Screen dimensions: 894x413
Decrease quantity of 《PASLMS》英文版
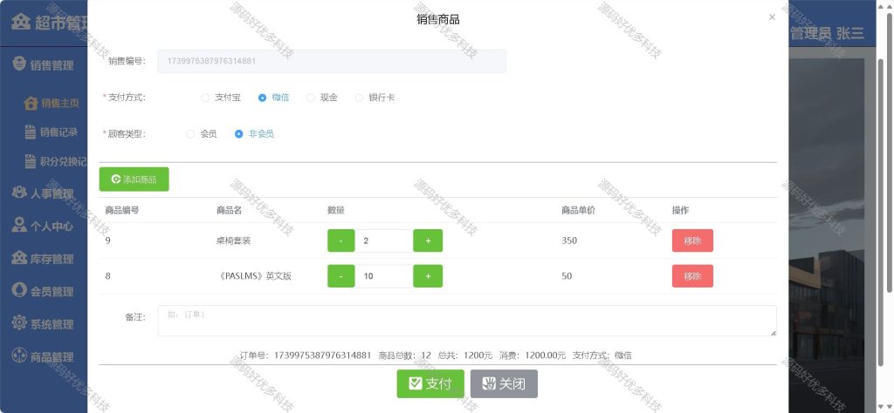(x=341, y=276)
